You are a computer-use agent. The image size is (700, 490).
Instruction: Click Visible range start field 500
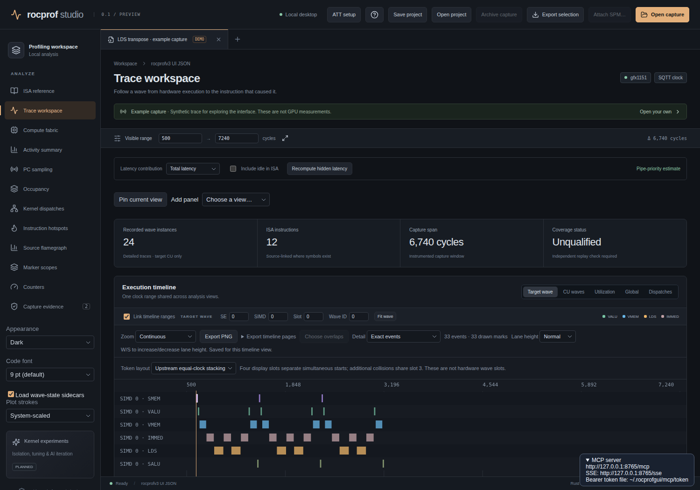pyautogui.click(x=180, y=138)
